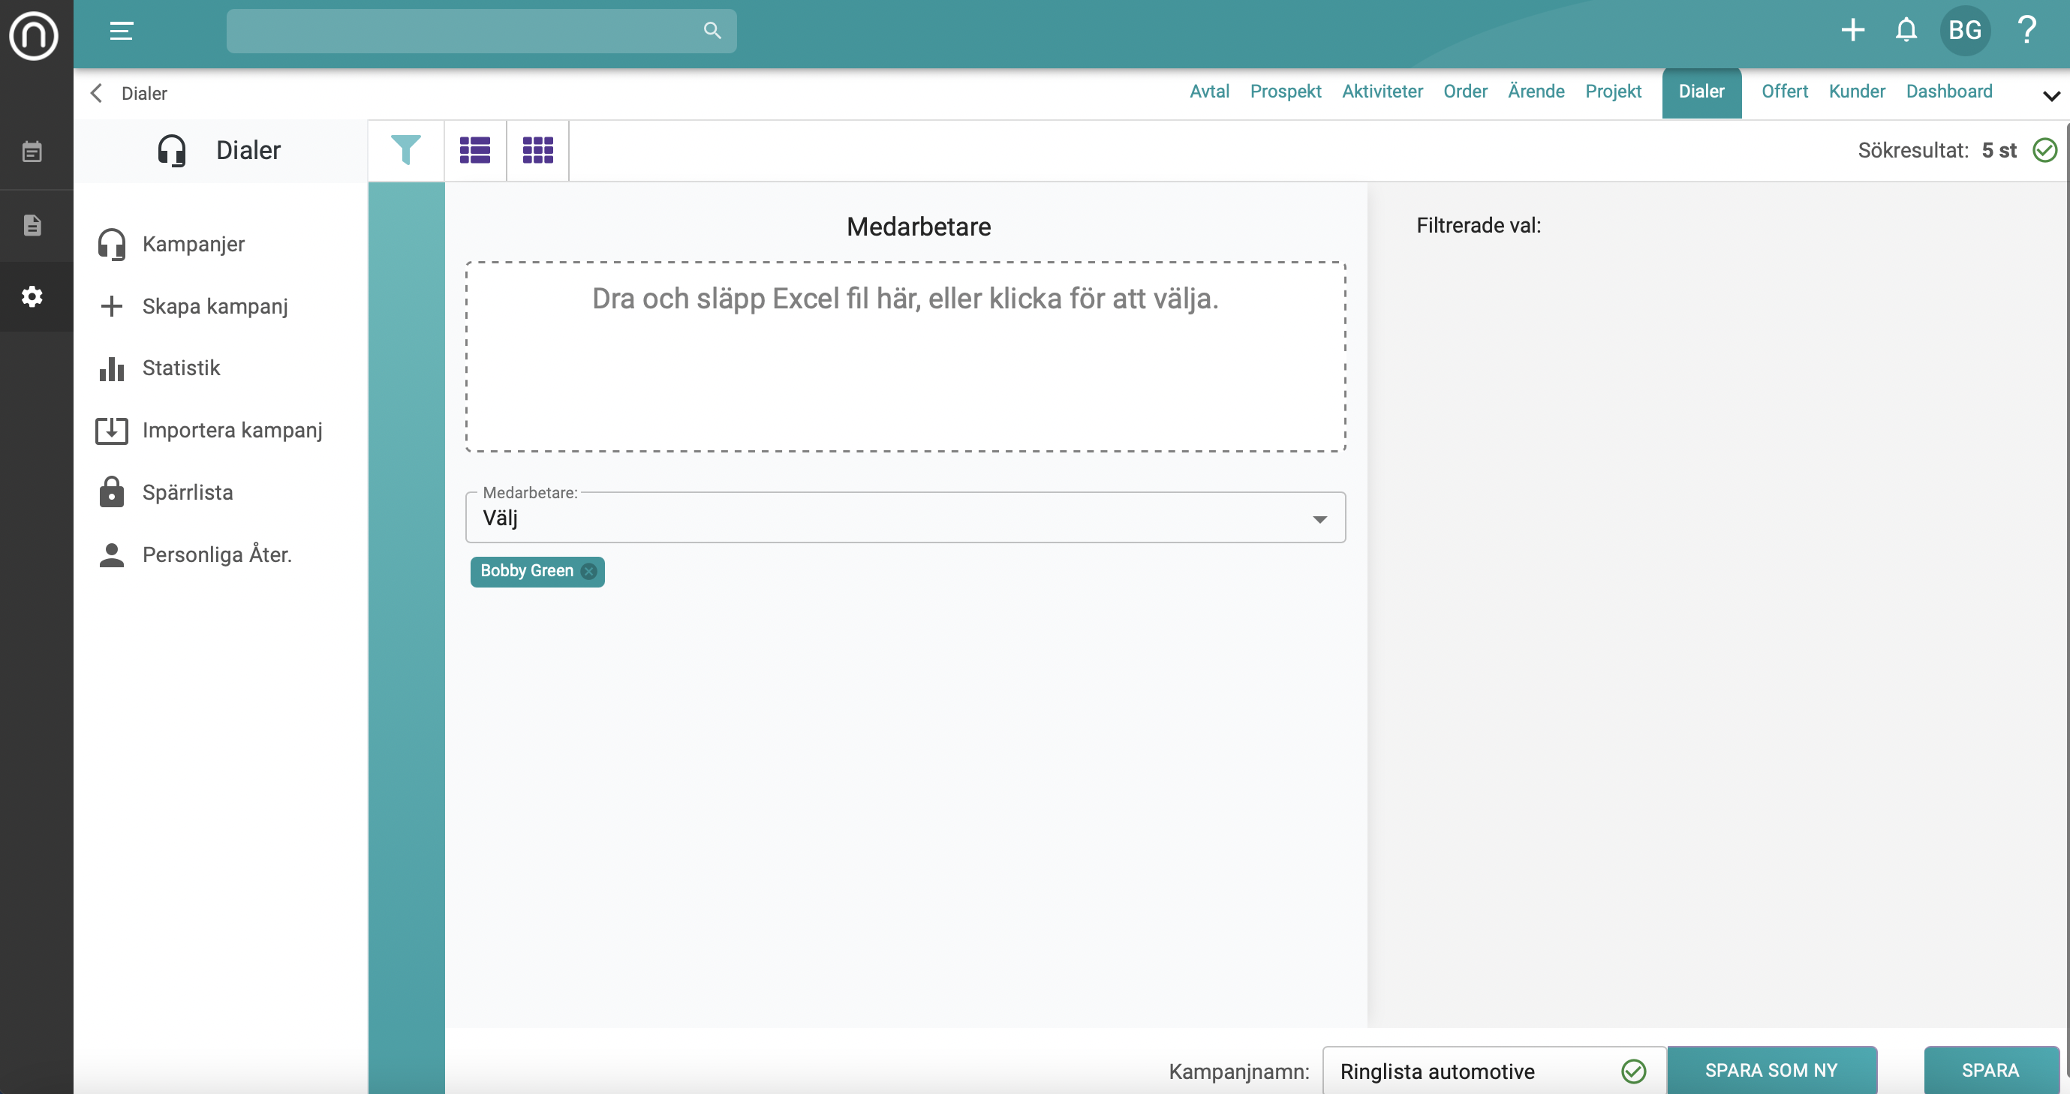Click the plus add icon in header

pyautogui.click(x=1852, y=31)
